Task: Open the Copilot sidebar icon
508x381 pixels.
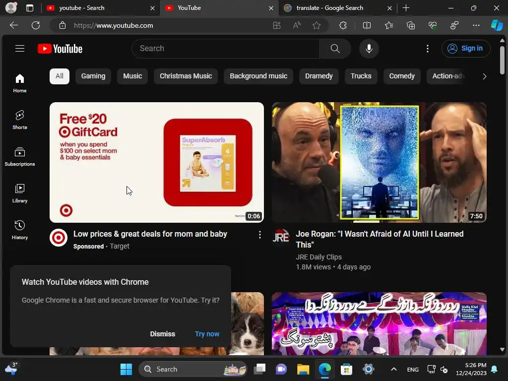Action: [x=497, y=25]
